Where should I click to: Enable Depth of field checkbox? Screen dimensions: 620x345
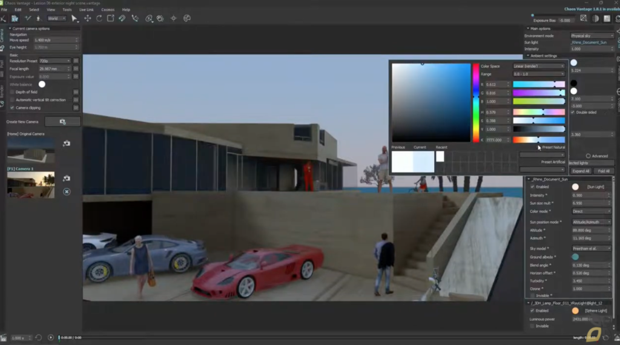(x=12, y=92)
